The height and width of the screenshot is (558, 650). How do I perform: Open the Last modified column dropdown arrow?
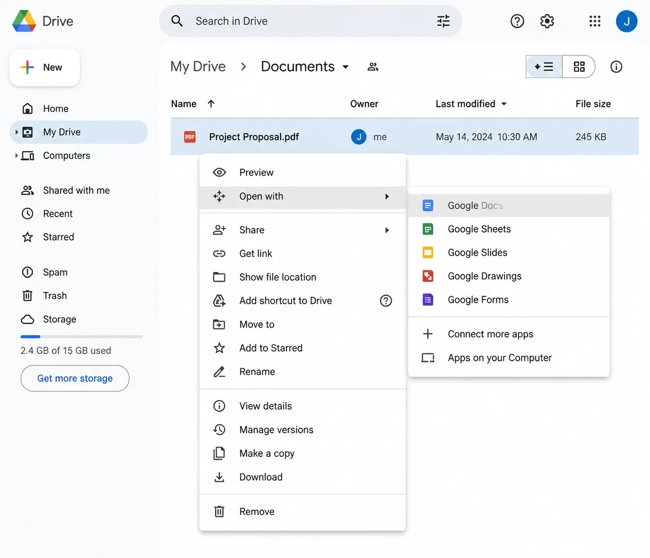click(x=504, y=104)
